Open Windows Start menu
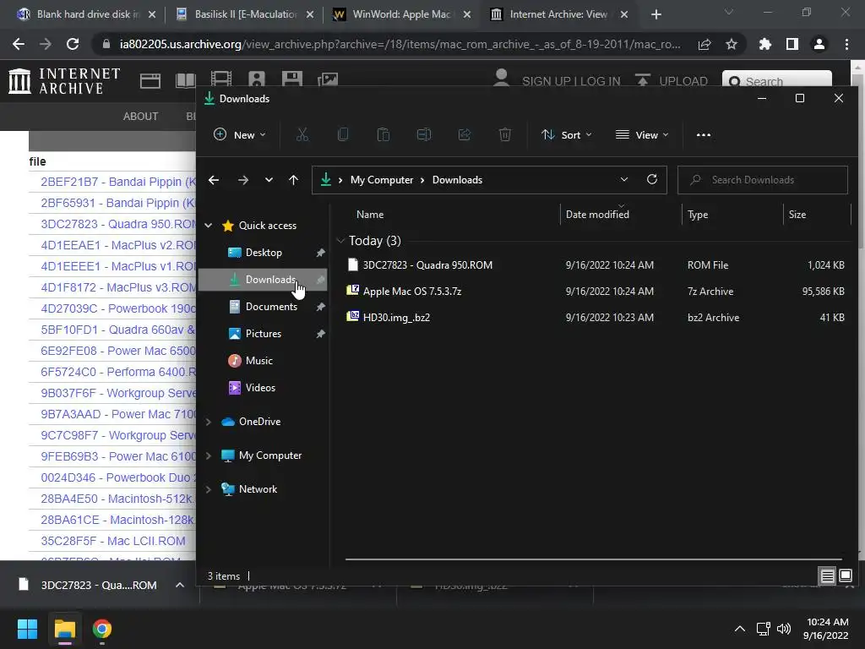Image resolution: width=865 pixels, height=649 pixels. pyautogui.click(x=27, y=629)
